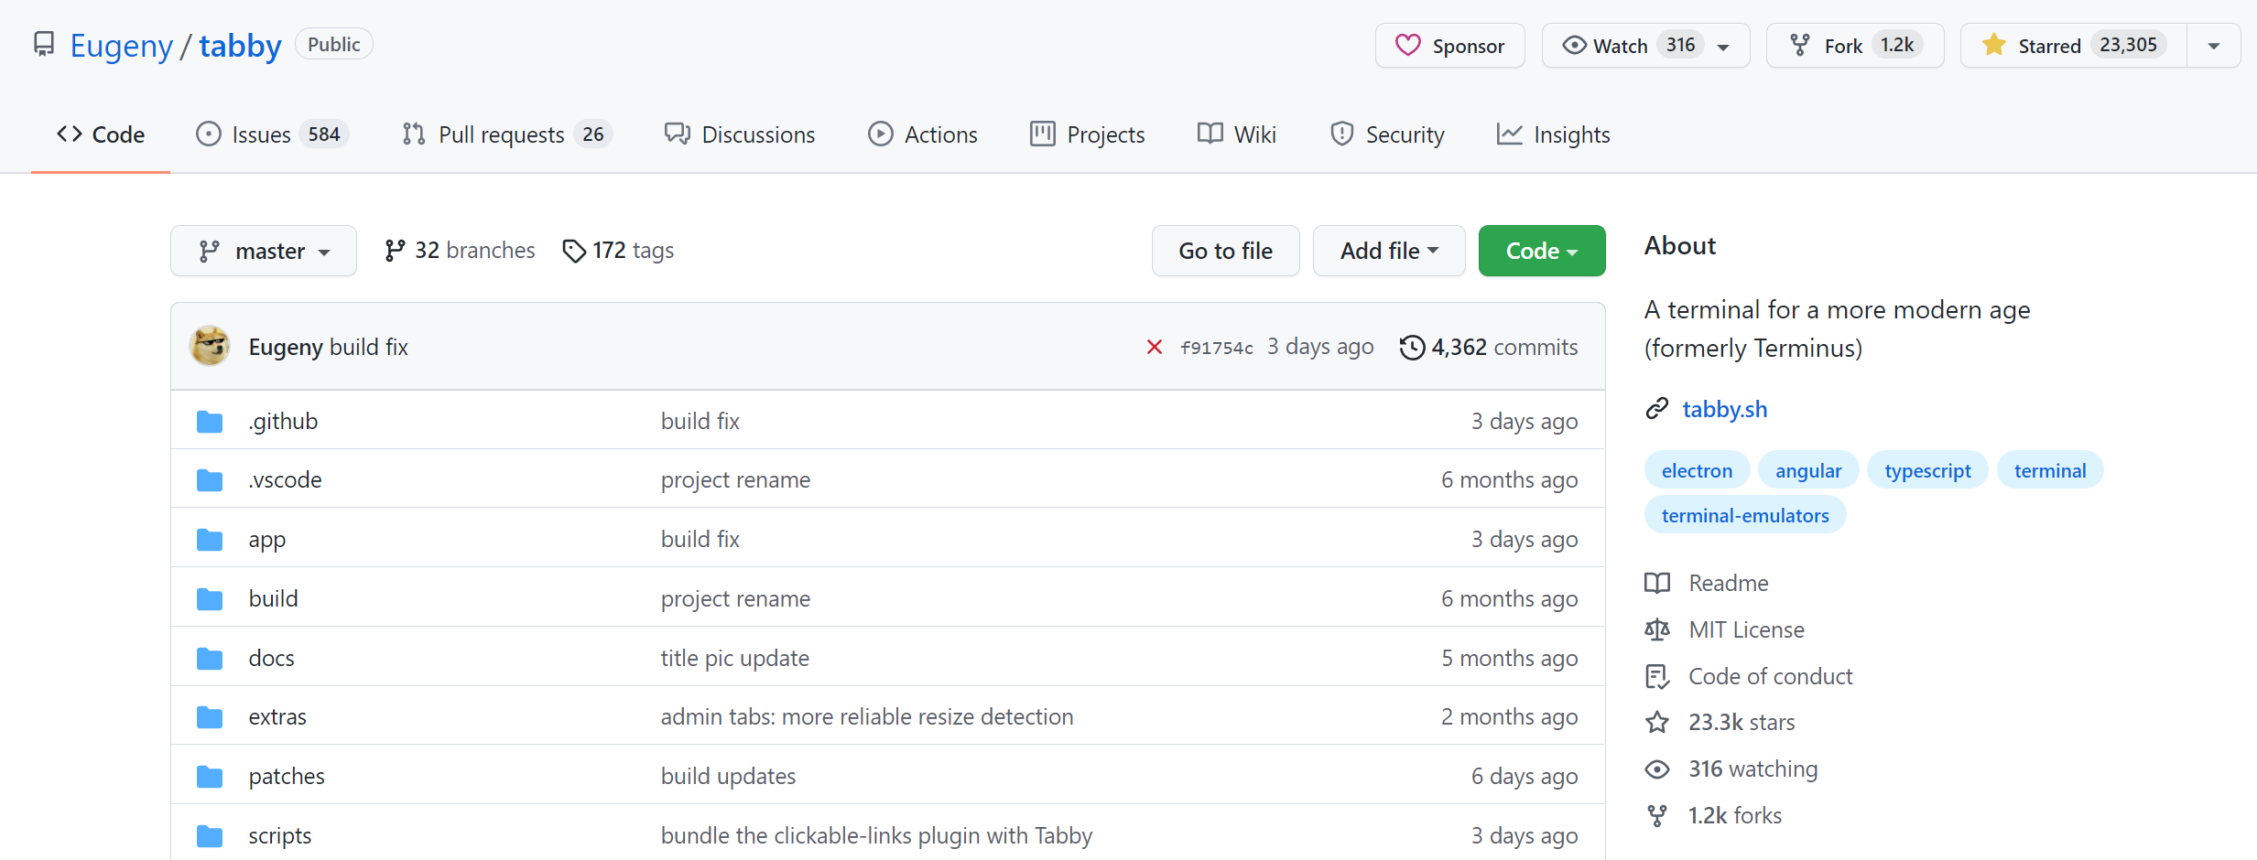The image size is (2257, 860).
Task: Expand the star lists caret dropdown
Action: click(x=2213, y=46)
